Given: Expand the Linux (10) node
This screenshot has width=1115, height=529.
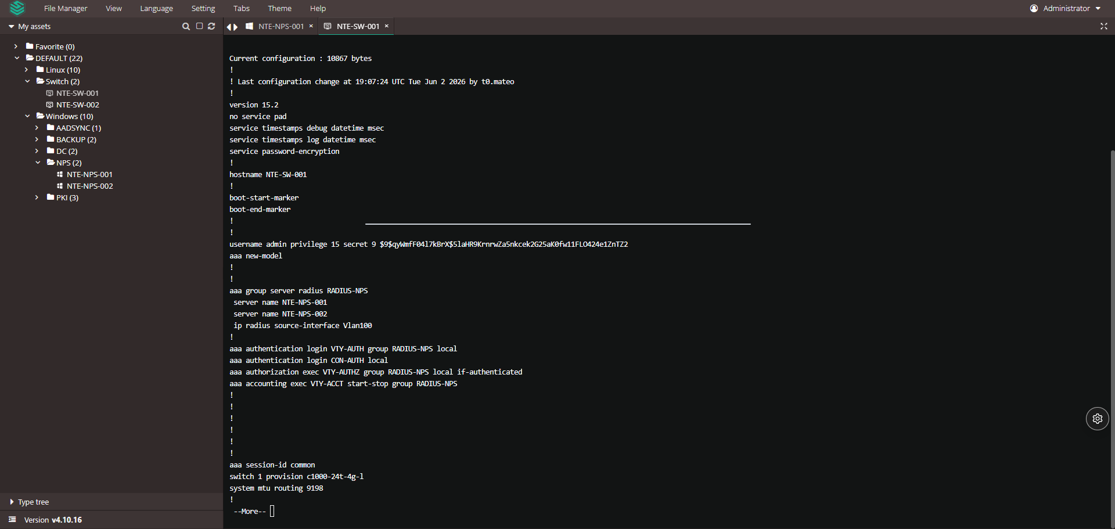Looking at the screenshot, I should pyautogui.click(x=27, y=70).
